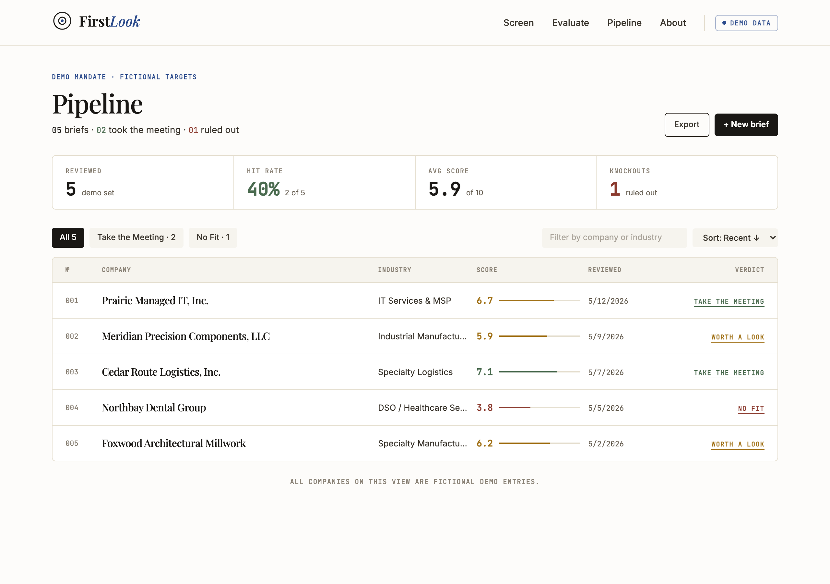The height and width of the screenshot is (584, 830).
Task: Filter by No Fit · 1
Action: [x=213, y=237]
